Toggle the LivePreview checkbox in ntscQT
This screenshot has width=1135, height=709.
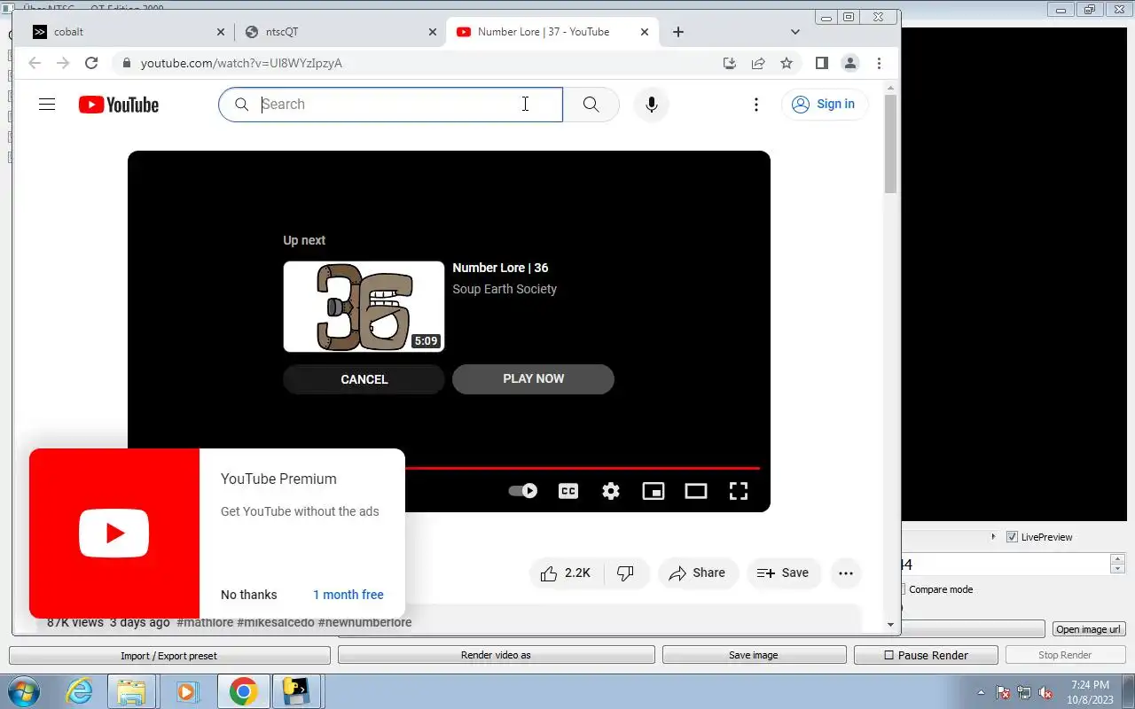[1012, 537]
